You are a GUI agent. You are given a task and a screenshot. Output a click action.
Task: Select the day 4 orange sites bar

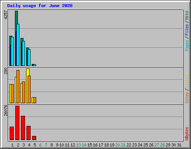click(x=29, y=89)
